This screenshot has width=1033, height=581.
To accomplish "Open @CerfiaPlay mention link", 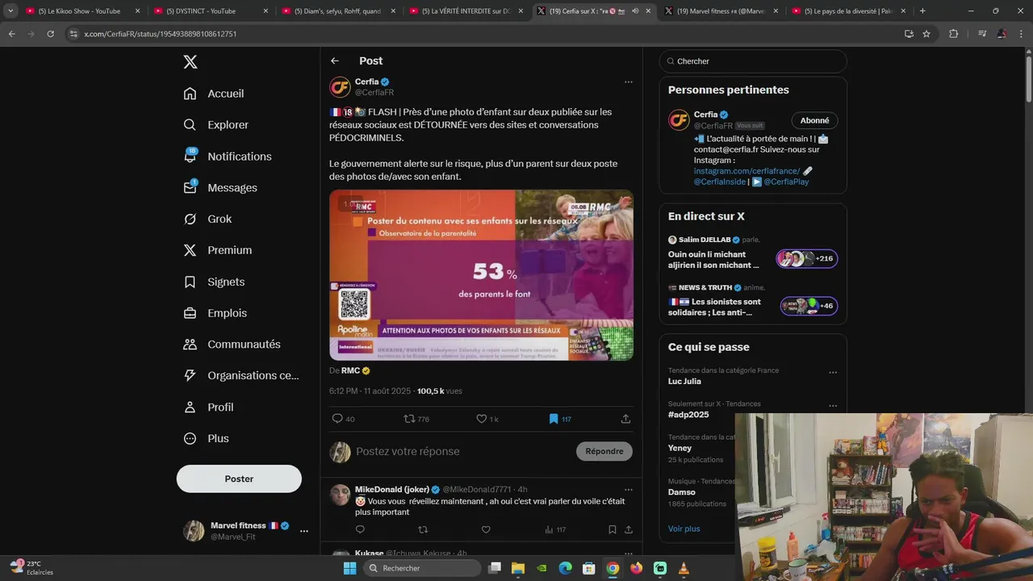I will tap(786, 182).
